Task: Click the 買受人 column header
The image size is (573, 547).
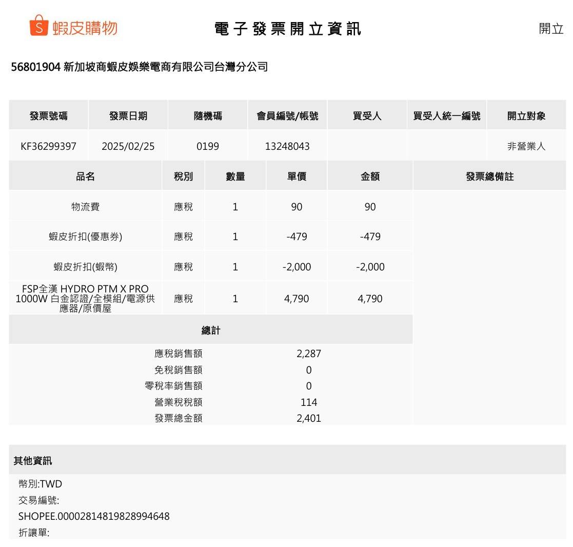Action: click(x=367, y=116)
